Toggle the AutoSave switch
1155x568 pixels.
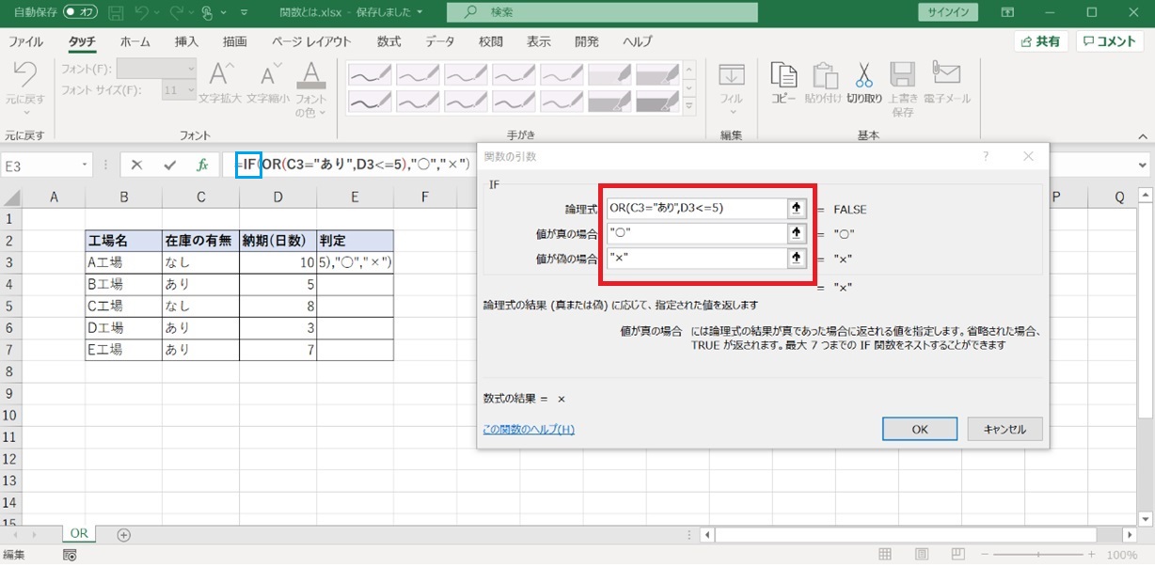click(82, 13)
